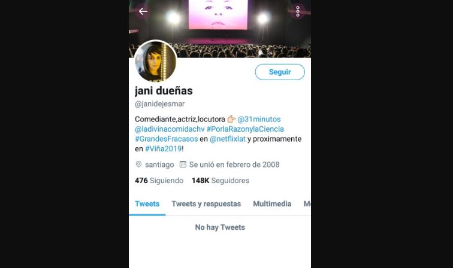View the 148K Seguidores list
Viewport: 453px width, 268px height.
point(221,181)
